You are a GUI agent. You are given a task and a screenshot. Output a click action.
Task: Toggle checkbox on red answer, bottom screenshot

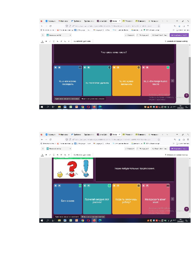coord(168,186)
